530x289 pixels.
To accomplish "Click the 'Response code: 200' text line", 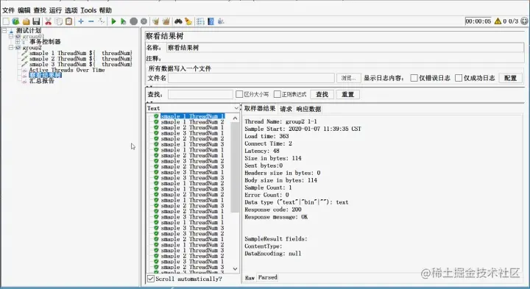I will tap(273, 210).
